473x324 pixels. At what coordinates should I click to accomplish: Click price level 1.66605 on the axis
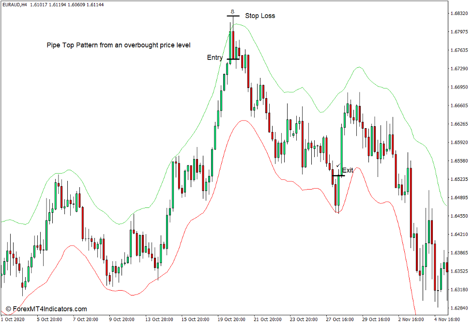[459, 105]
